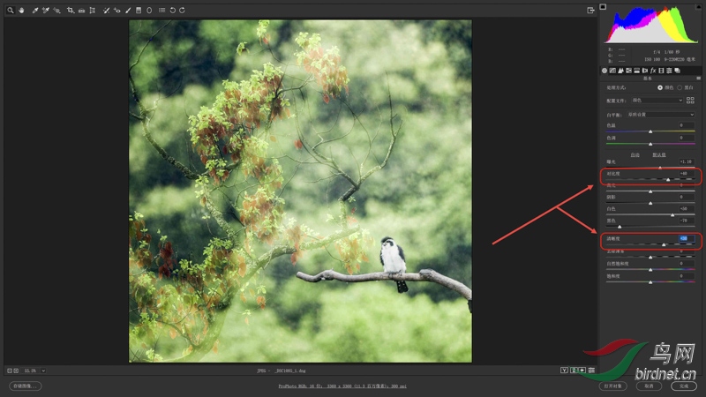
Task: Open the 白平衡 white balance dropdown
Action: (x=660, y=114)
